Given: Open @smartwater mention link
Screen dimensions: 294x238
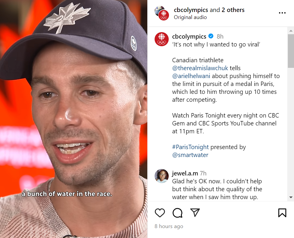Looking at the screenshot, I should (190, 155).
